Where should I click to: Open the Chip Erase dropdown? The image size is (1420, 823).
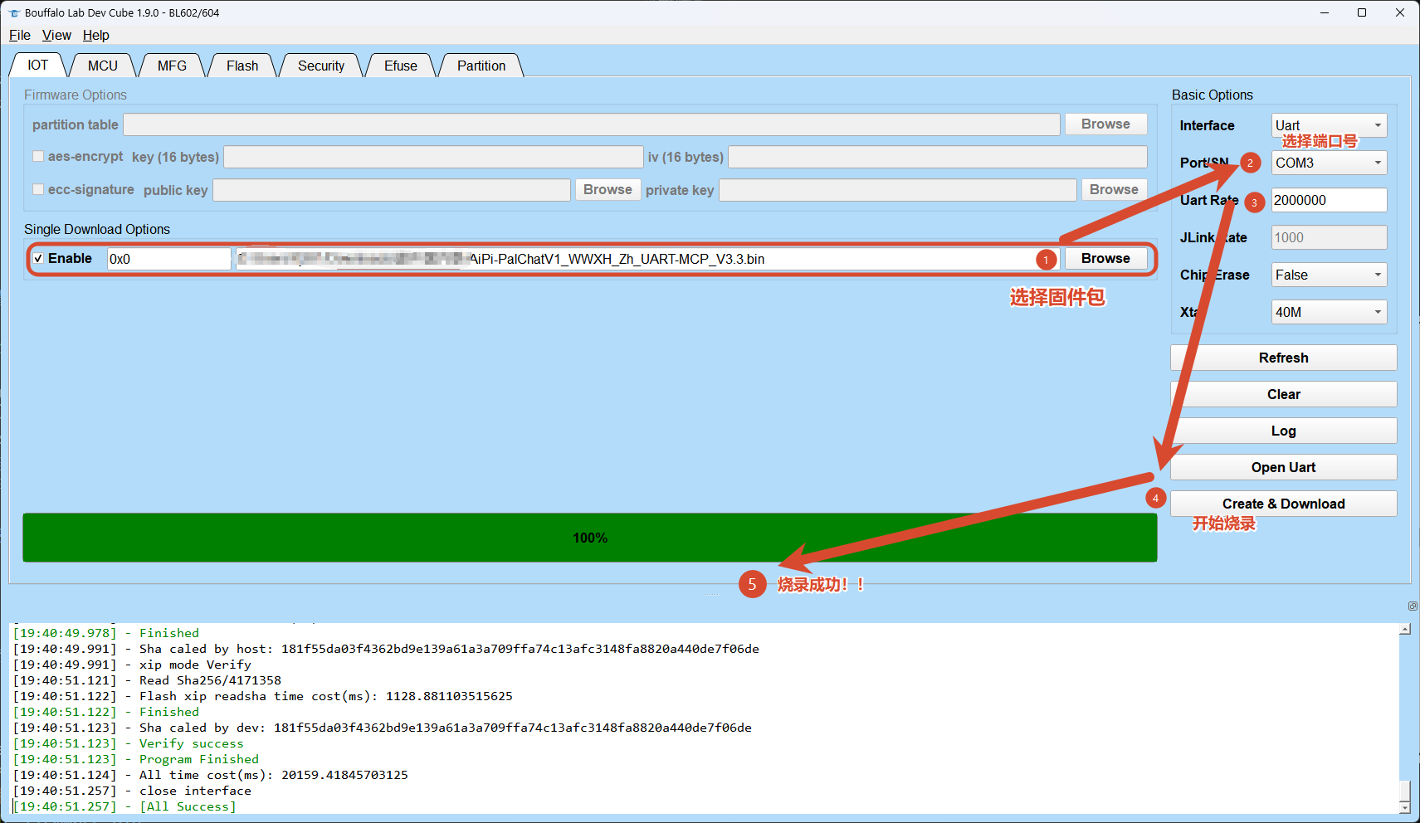1329,275
